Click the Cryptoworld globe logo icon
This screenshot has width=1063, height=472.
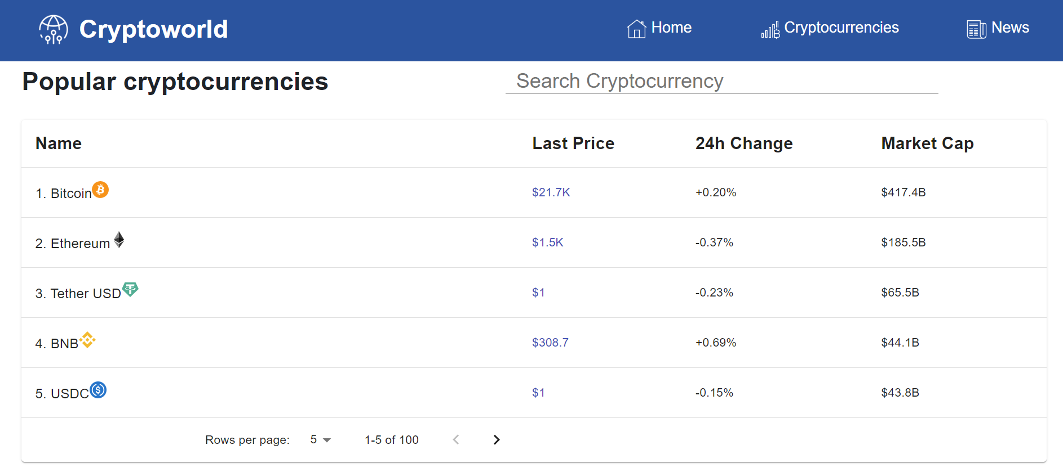[53, 29]
